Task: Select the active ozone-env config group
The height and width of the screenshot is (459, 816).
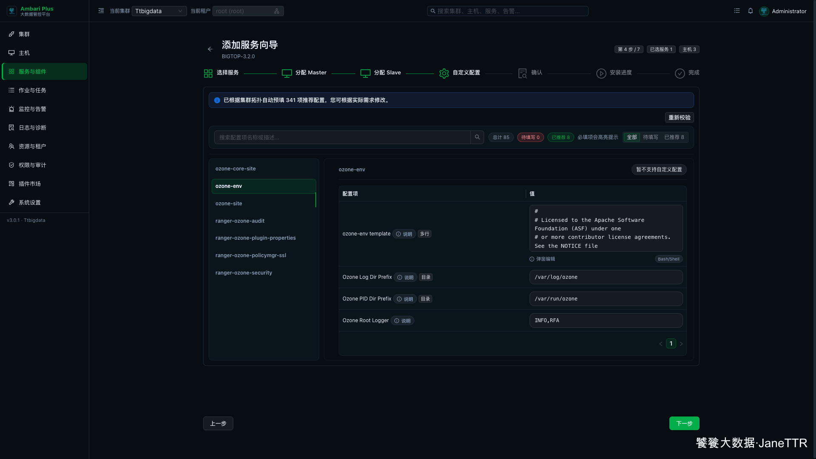Action: 263,186
